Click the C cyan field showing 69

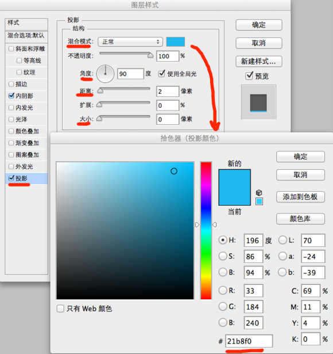pos(311,291)
